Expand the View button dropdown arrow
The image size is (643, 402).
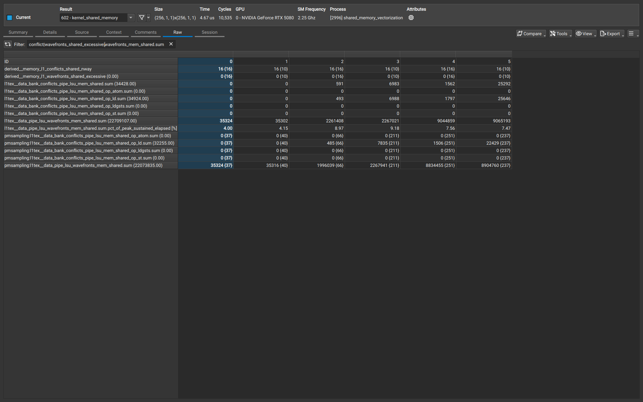point(595,35)
